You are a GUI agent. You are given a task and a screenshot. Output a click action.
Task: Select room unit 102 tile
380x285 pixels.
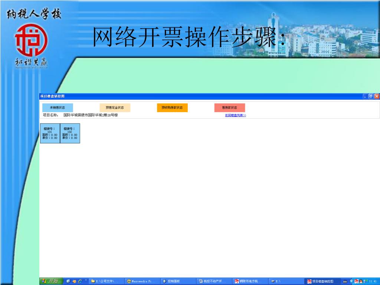[x=70, y=133]
